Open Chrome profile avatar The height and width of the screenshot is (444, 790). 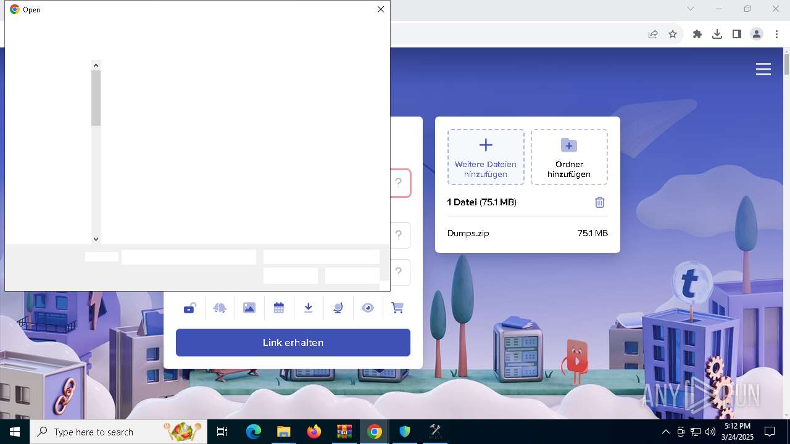757,34
